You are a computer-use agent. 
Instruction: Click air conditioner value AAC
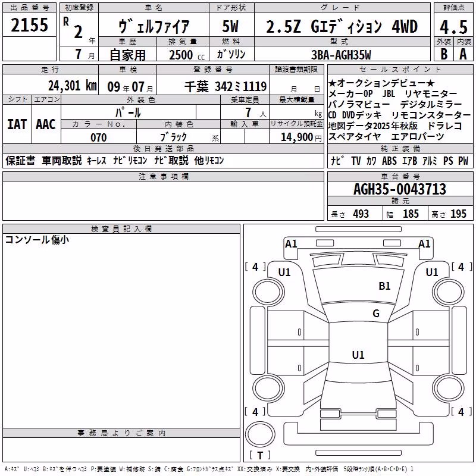46,124
